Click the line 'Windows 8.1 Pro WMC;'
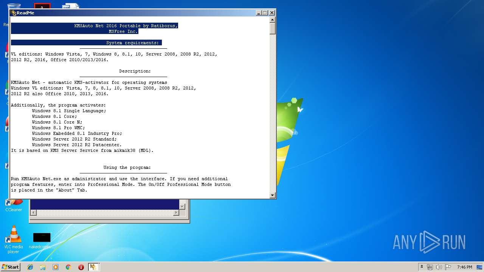Image resolution: width=484 pixels, height=272 pixels. click(x=59, y=128)
